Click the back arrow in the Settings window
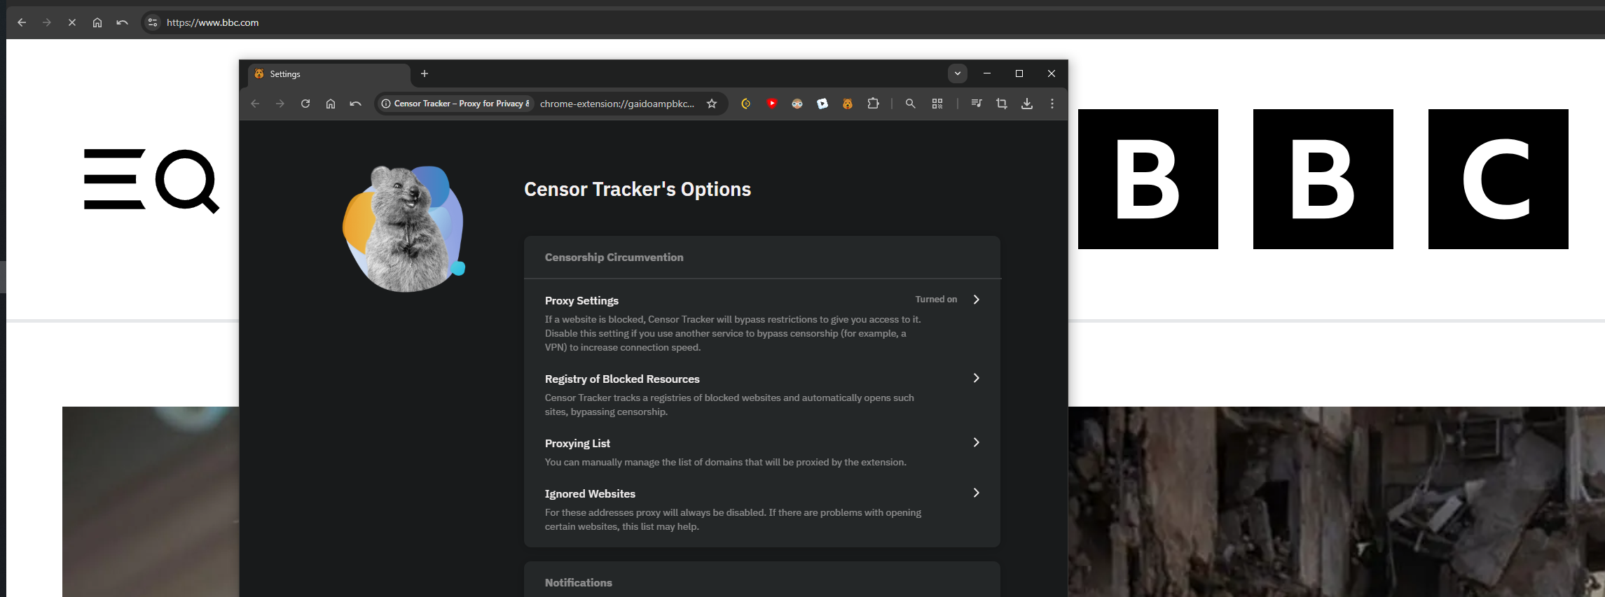The image size is (1605, 597). 255,104
